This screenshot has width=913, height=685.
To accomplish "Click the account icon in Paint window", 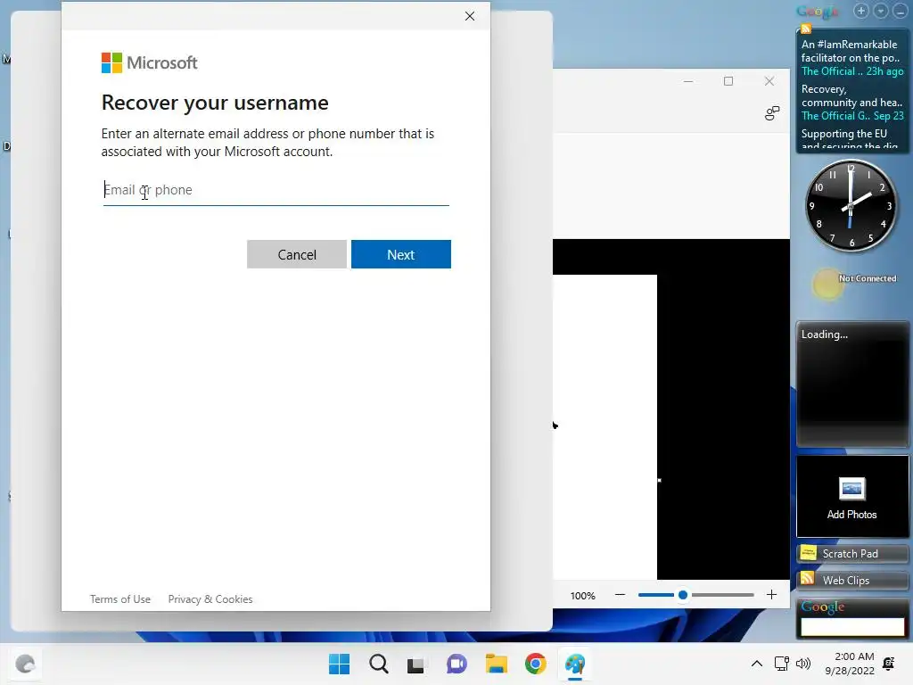I will coord(772,113).
